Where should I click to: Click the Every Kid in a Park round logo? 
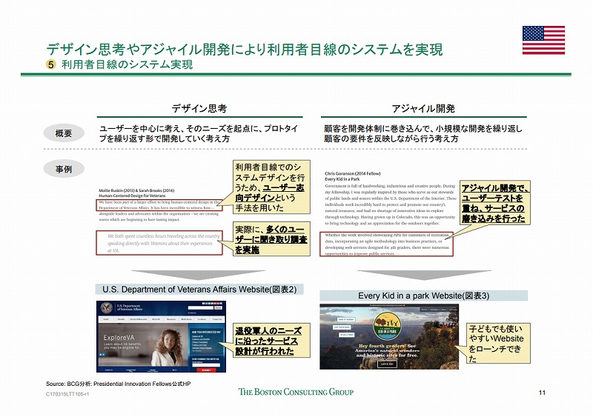coord(388,326)
